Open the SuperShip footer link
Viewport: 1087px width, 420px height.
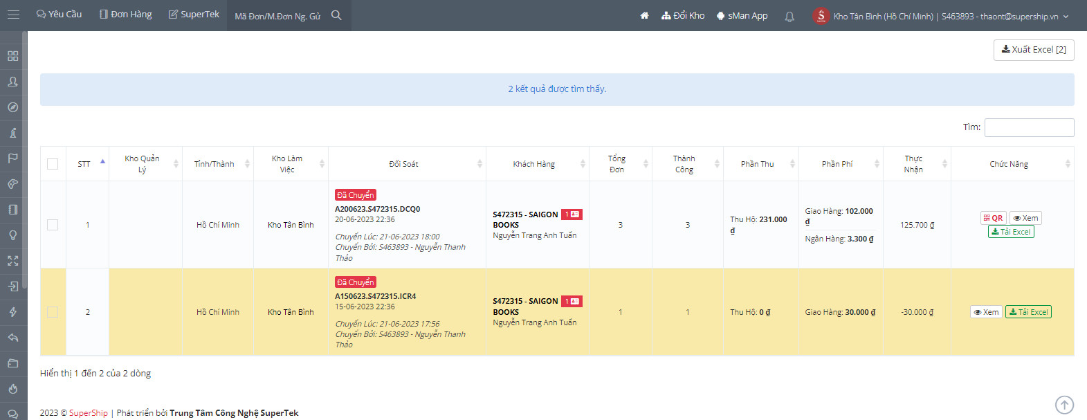89,413
